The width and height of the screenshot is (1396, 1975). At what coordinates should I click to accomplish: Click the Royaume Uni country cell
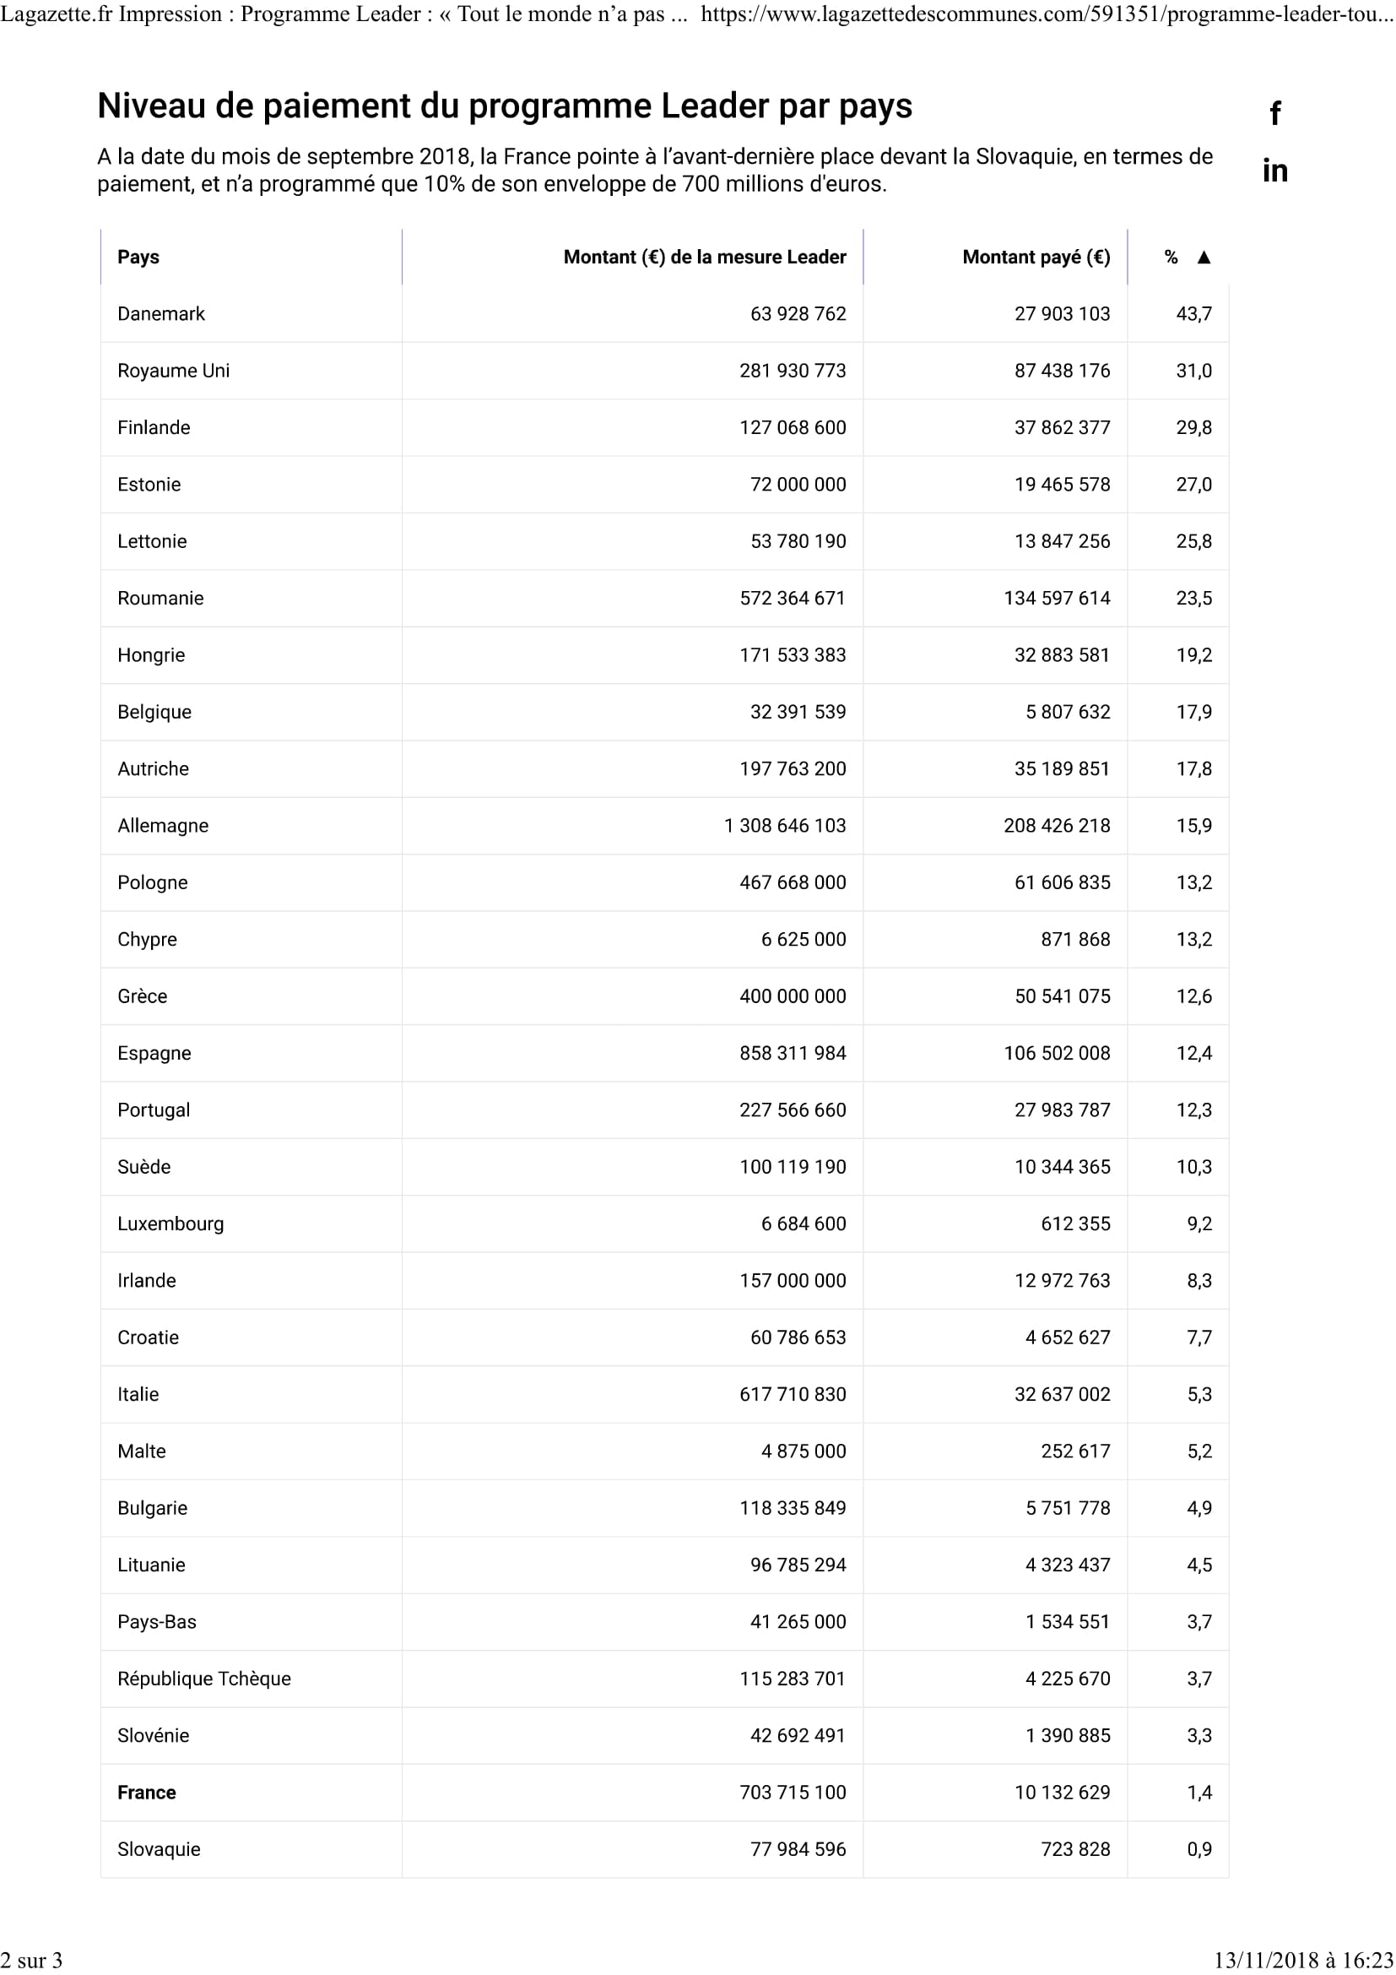point(174,371)
